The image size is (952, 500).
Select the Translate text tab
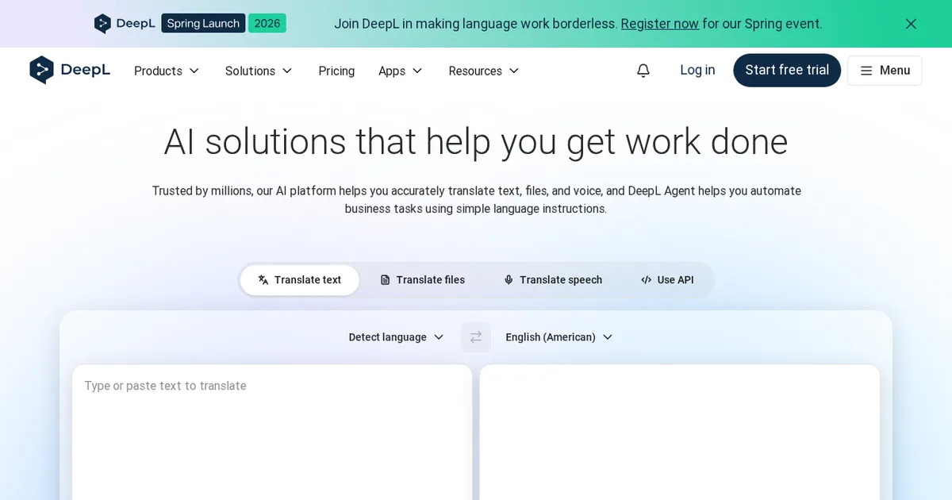click(300, 280)
